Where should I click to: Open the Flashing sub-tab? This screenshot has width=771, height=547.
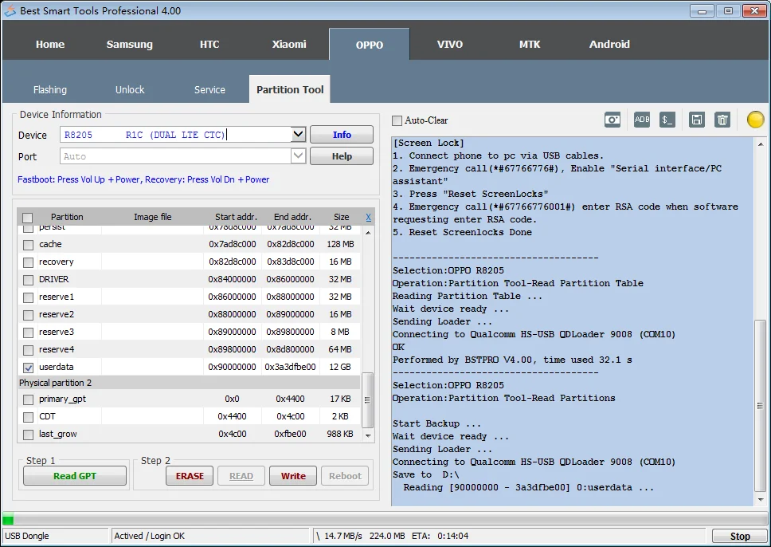pyautogui.click(x=50, y=90)
